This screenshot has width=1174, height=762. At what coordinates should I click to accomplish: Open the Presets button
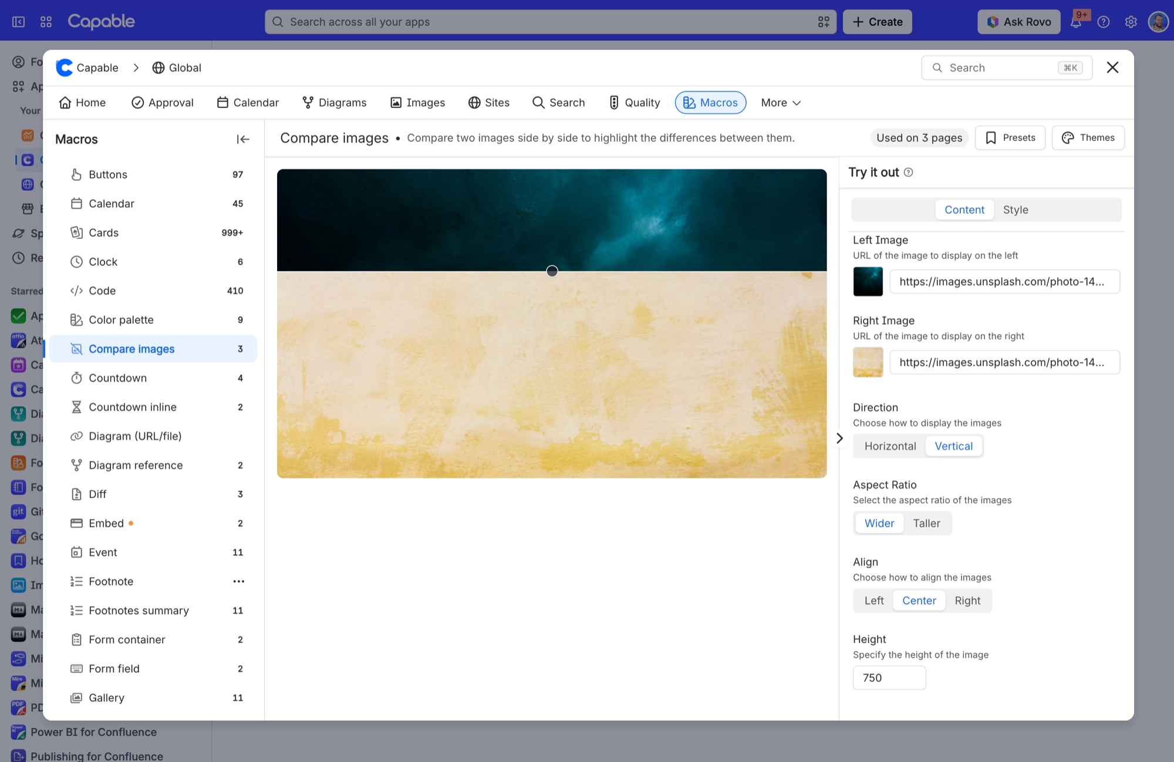pos(1010,138)
